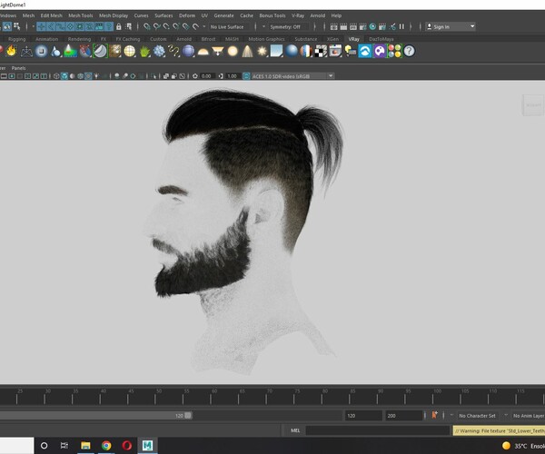This screenshot has width=545, height=454.
Task: Toggle the Miscellaneous question-mark selection mask
Action: (x=109, y=26)
